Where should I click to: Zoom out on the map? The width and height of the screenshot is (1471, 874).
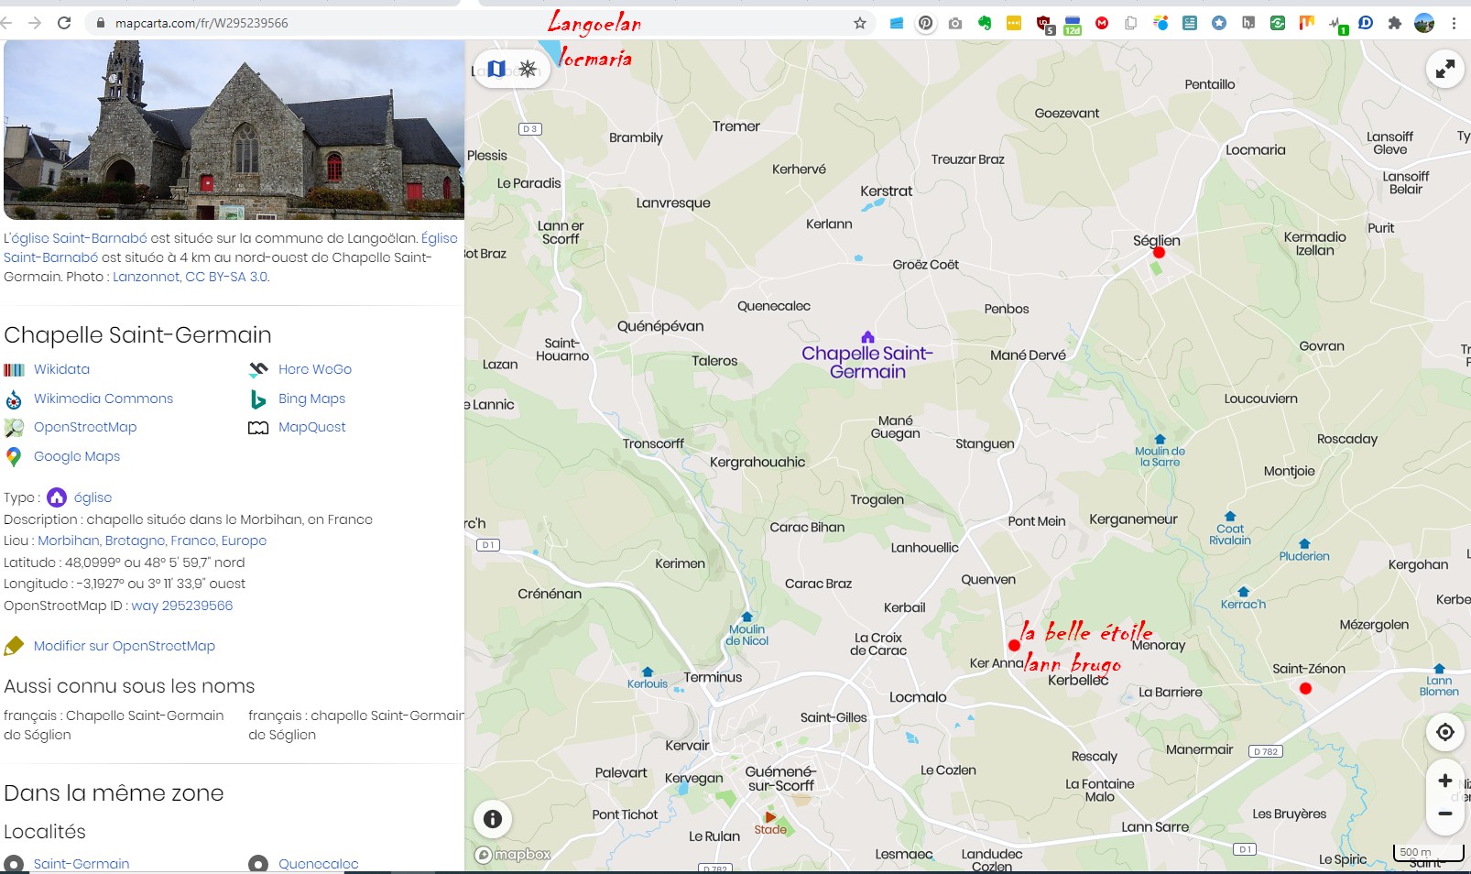point(1444,814)
